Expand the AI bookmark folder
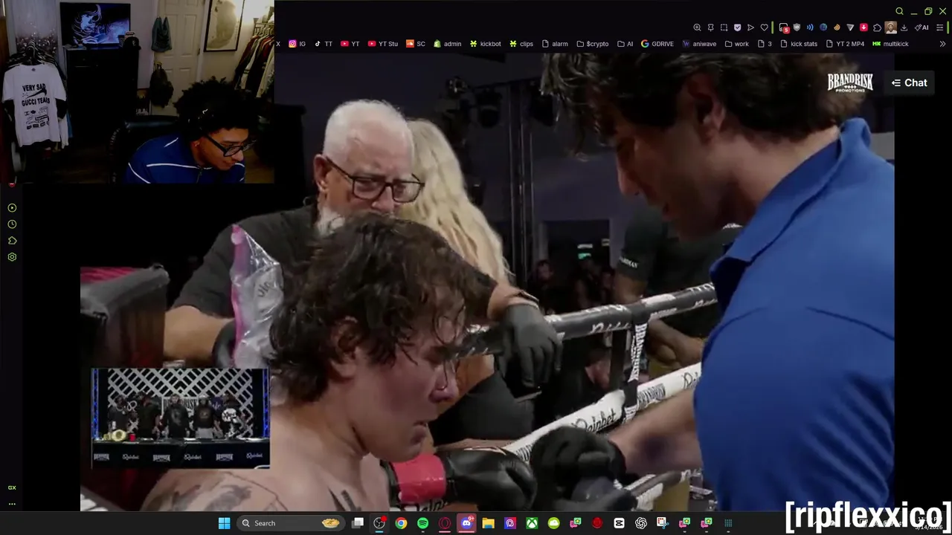 pos(625,44)
